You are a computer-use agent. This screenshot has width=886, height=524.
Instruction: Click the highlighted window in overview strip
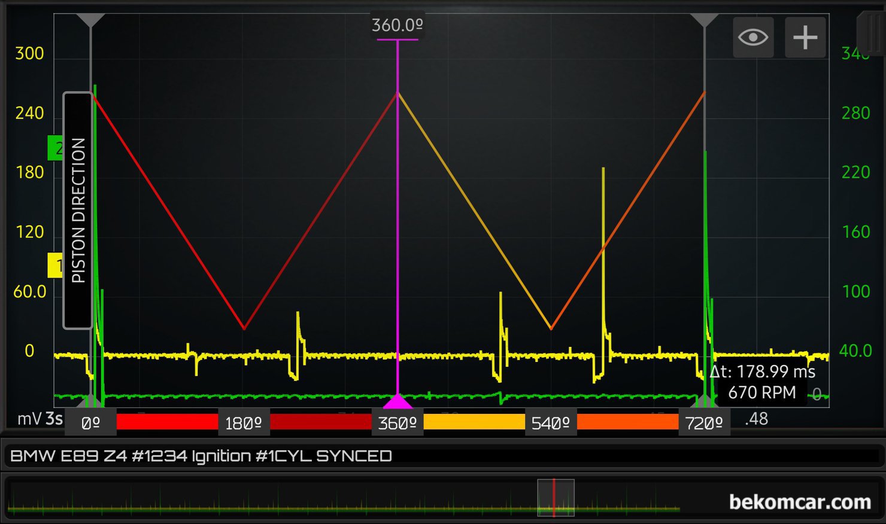[556, 498]
